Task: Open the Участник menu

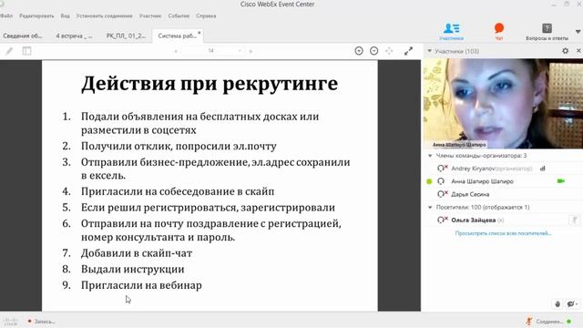Action: click(150, 16)
